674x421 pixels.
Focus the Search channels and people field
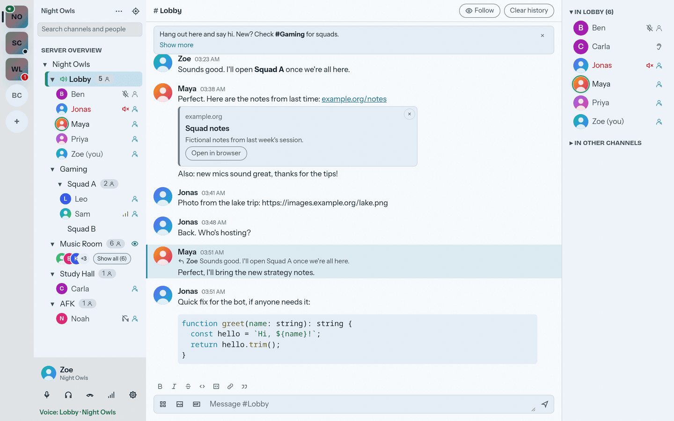pos(90,29)
